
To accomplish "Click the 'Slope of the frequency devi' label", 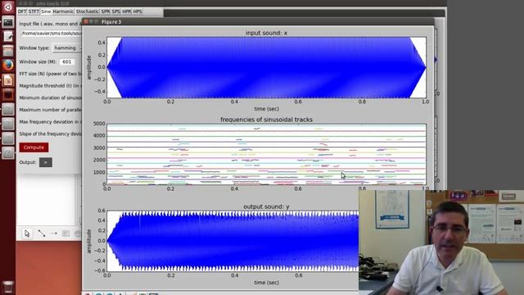I will point(51,134).
